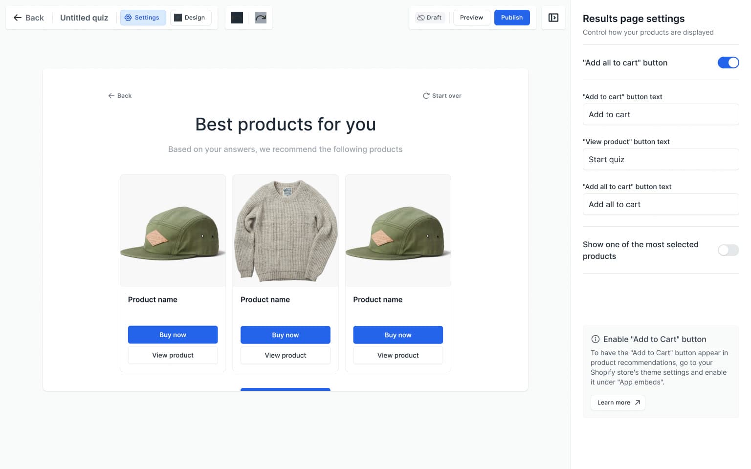The image size is (751, 469).
Task: Click the redo arrow icon
Action: click(261, 18)
